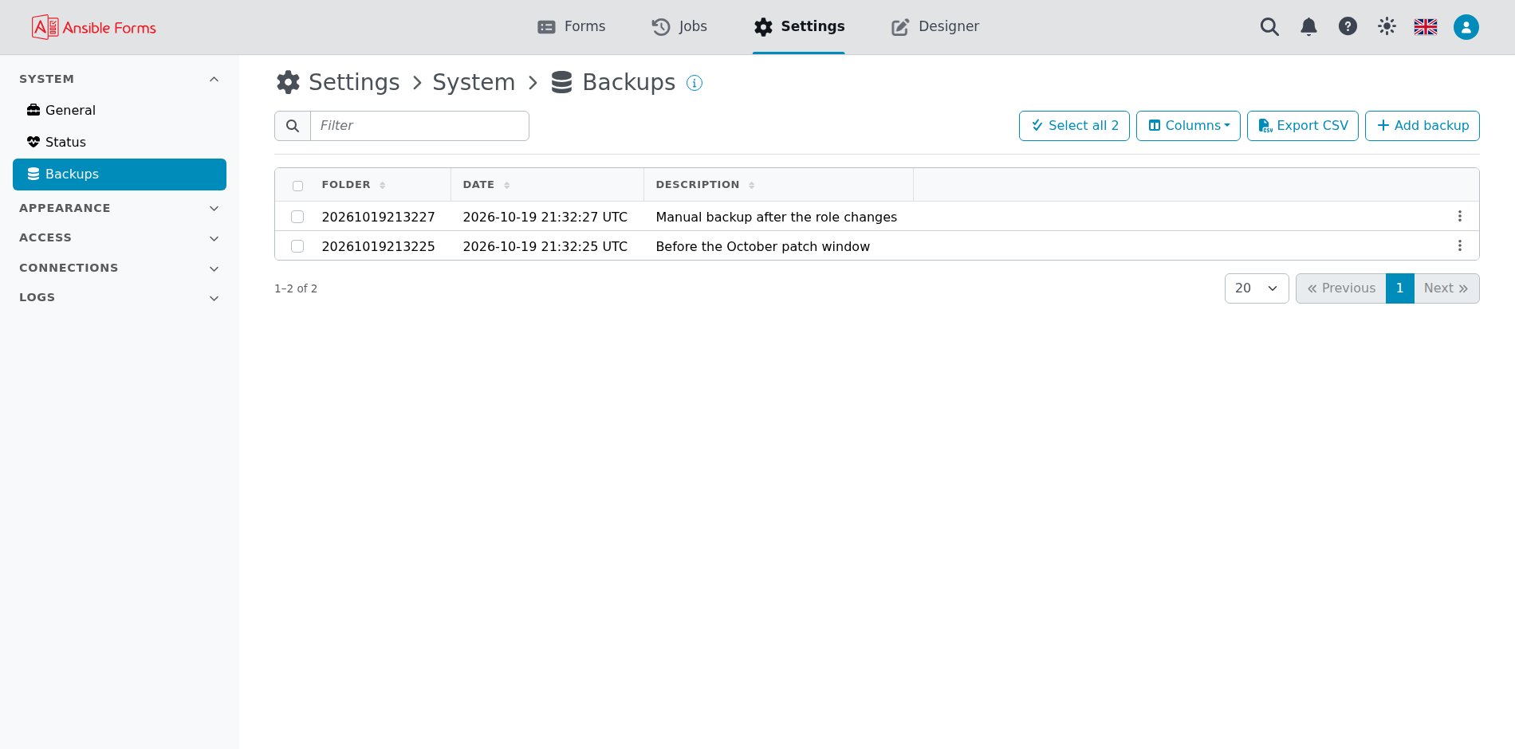
Task: Open General in the sidebar
Action: (x=120, y=110)
